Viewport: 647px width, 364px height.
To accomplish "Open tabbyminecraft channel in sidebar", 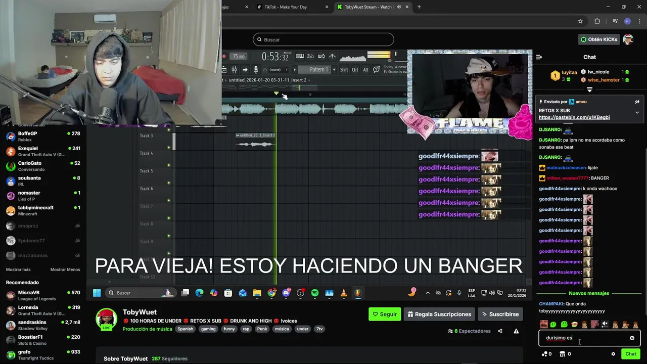I will (x=43, y=210).
